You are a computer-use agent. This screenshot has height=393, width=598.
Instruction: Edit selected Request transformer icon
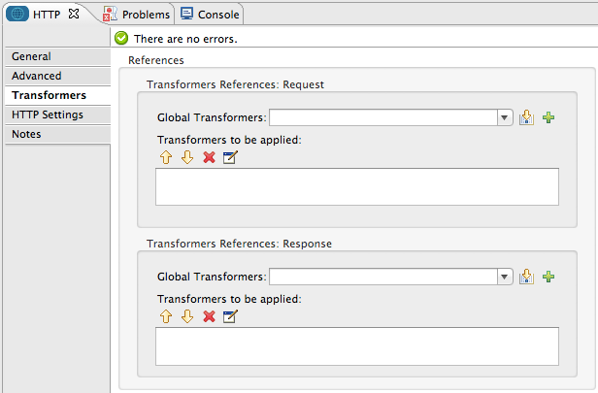230,157
